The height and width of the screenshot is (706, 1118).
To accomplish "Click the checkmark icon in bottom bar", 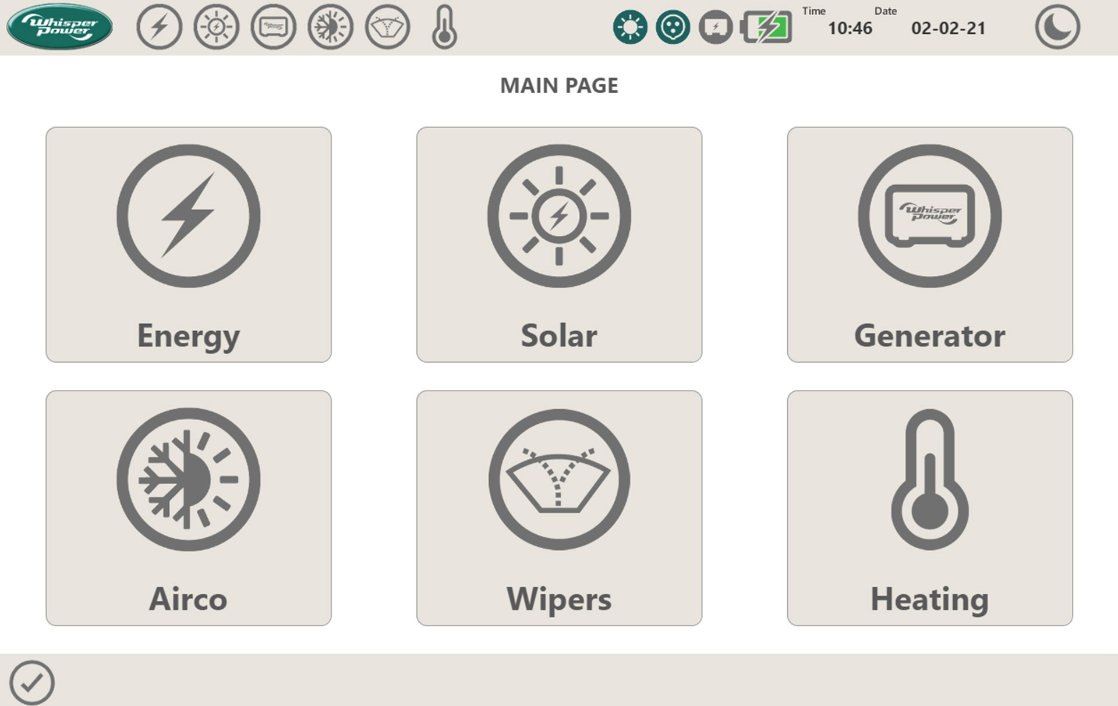I will pyautogui.click(x=32, y=682).
